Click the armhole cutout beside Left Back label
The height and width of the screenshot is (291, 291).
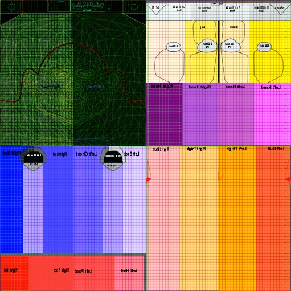[x=113, y=159]
